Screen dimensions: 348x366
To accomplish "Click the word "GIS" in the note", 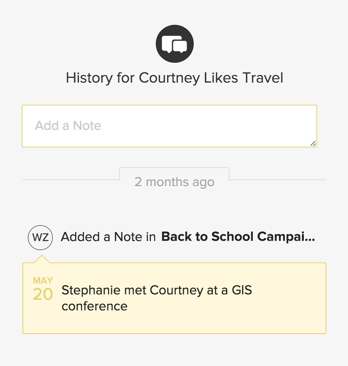I will pyautogui.click(x=242, y=291).
